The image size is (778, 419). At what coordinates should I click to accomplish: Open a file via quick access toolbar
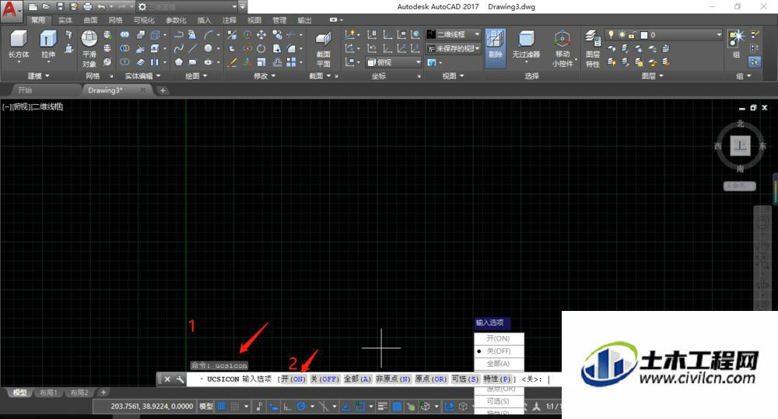(46, 6)
